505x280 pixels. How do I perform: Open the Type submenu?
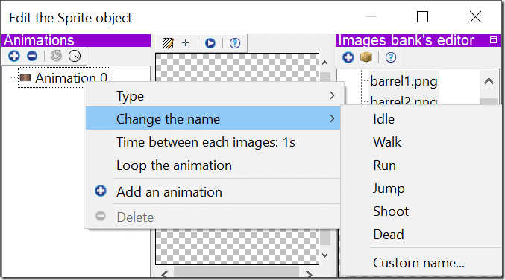(213, 95)
